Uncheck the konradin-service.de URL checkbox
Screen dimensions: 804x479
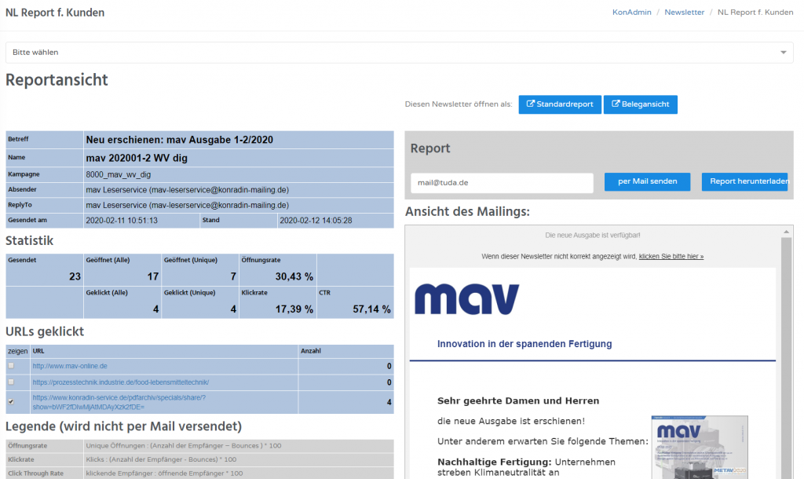tap(11, 401)
